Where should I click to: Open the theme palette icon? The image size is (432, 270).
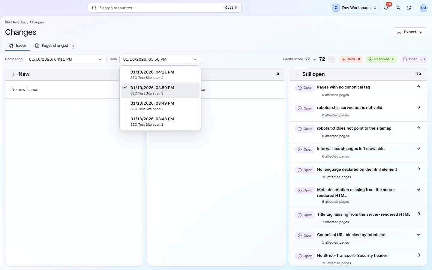pyautogui.click(x=409, y=8)
